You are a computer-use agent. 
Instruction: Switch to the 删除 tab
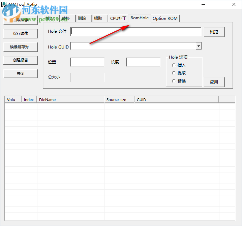[84, 19]
